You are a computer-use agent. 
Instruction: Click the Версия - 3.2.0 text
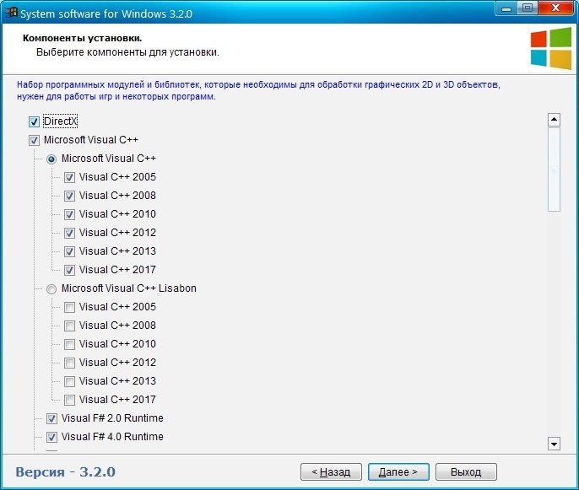pyautogui.click(x=65, y=472)
